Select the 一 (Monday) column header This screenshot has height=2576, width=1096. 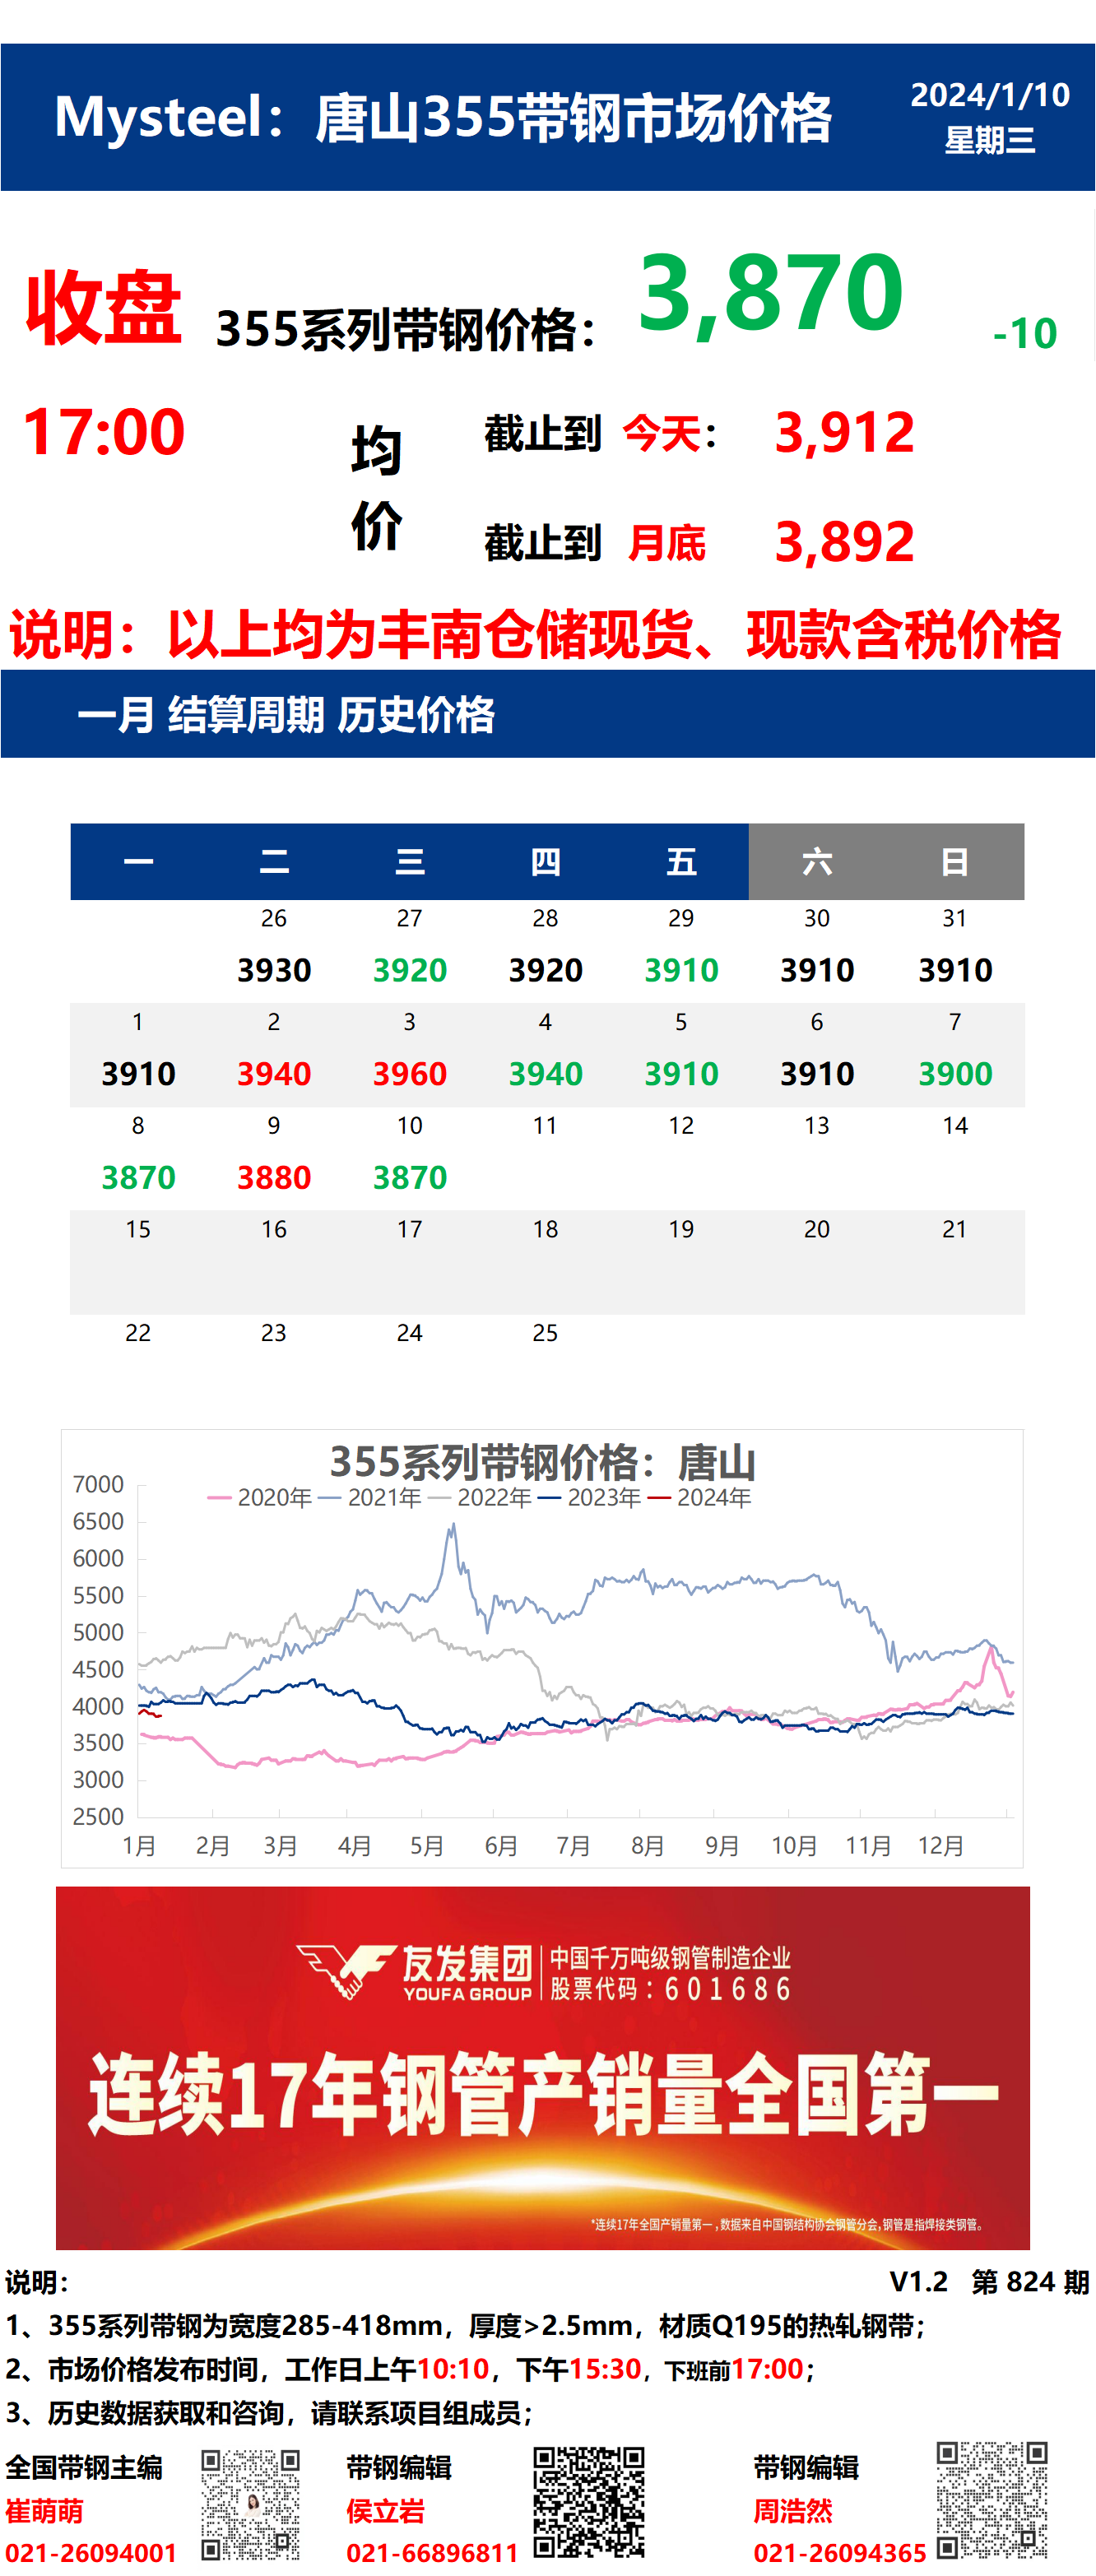pyautogui.click(x=138, y=861)
